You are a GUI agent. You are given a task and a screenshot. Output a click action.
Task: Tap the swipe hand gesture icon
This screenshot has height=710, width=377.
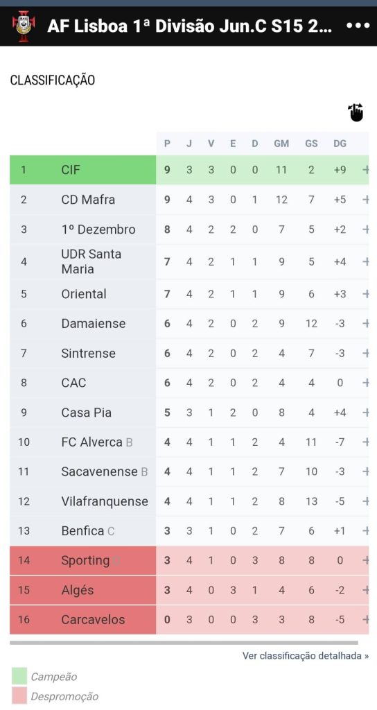[356, 112]
